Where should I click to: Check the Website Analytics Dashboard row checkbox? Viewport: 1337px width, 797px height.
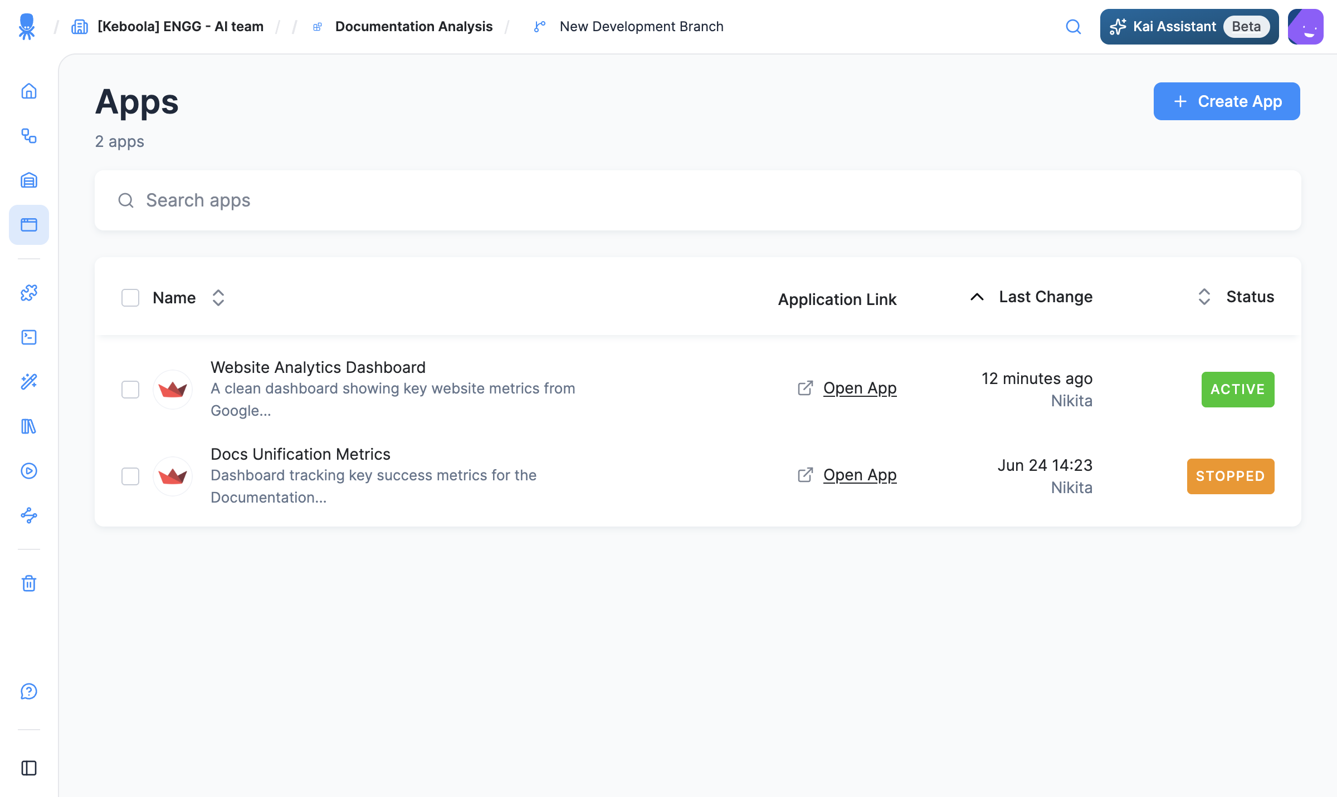click(x=130, y=390)
